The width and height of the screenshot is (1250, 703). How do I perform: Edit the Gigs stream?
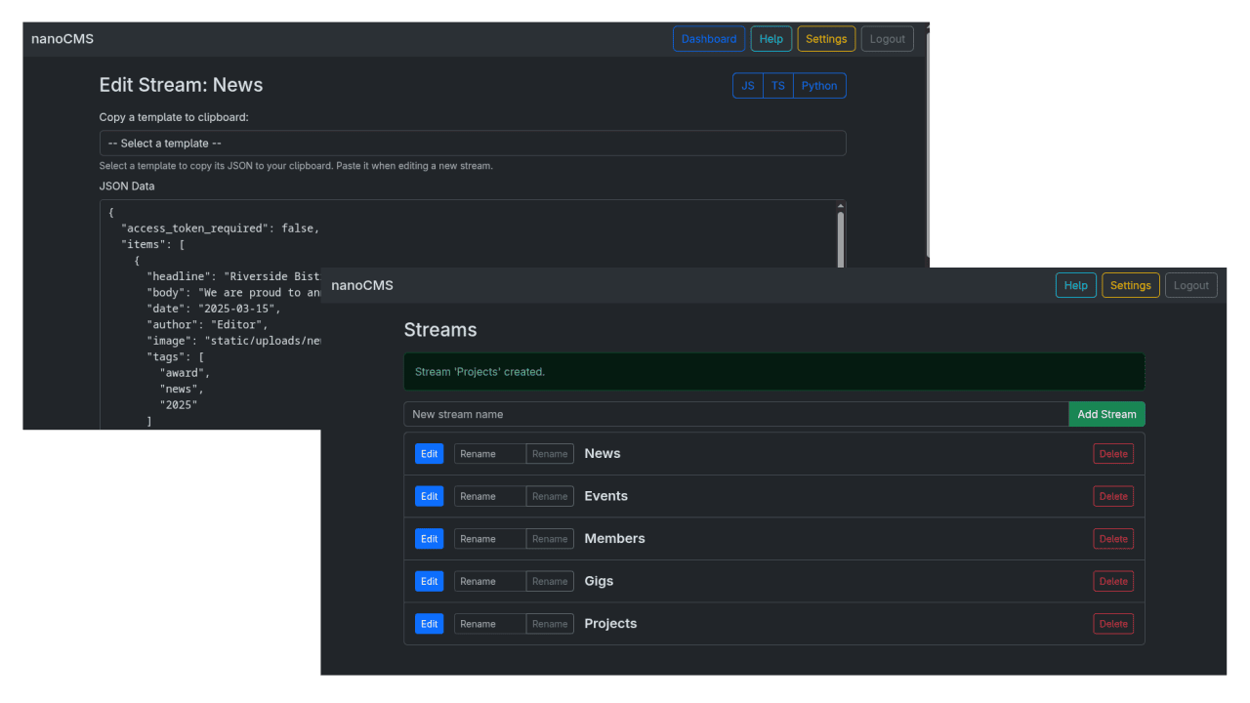(x=430, y=581)
